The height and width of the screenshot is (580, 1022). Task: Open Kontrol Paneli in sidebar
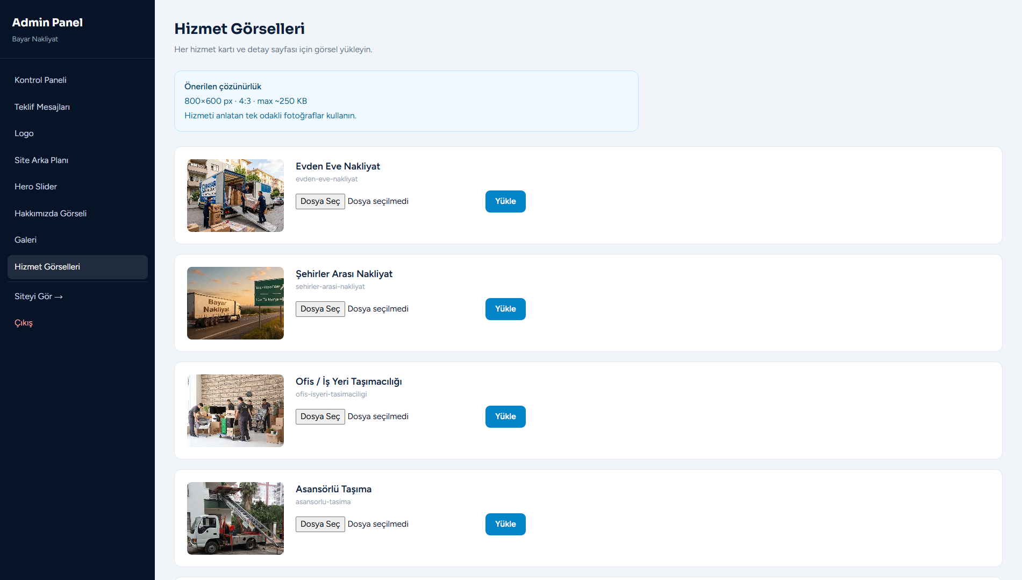pos(77,80)
